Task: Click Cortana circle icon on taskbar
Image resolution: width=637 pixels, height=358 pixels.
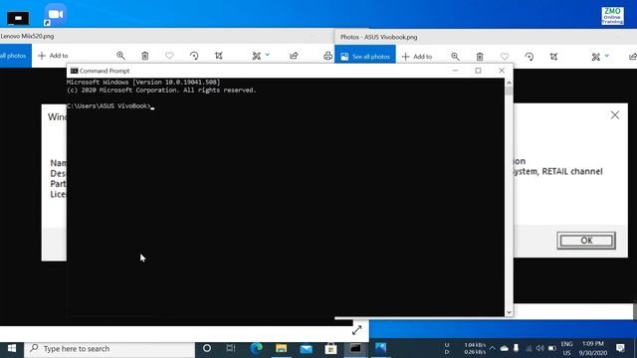Action: tap(207, 348)
